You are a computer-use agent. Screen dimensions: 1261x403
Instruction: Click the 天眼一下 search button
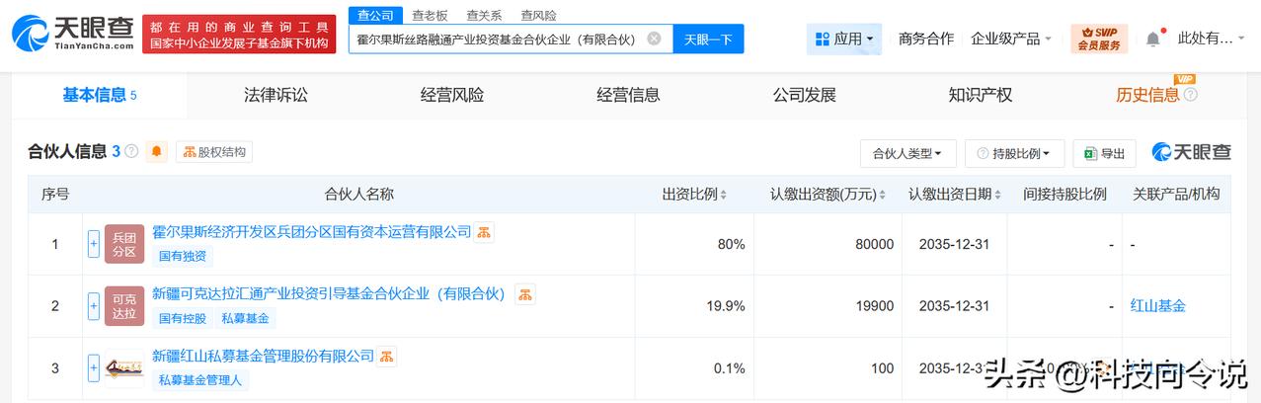[x=708, y=39]
